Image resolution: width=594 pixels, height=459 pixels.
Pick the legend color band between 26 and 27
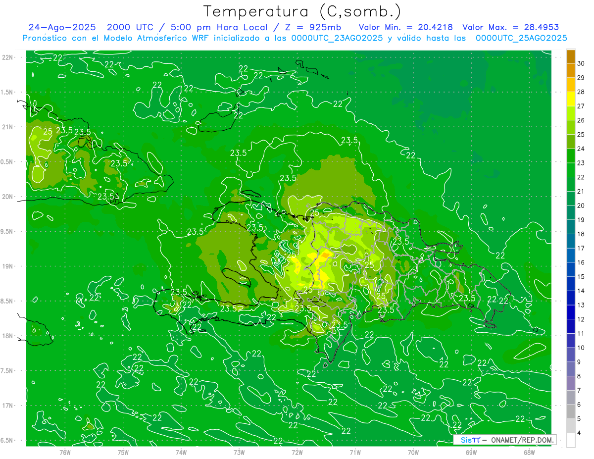click(571, 113)
